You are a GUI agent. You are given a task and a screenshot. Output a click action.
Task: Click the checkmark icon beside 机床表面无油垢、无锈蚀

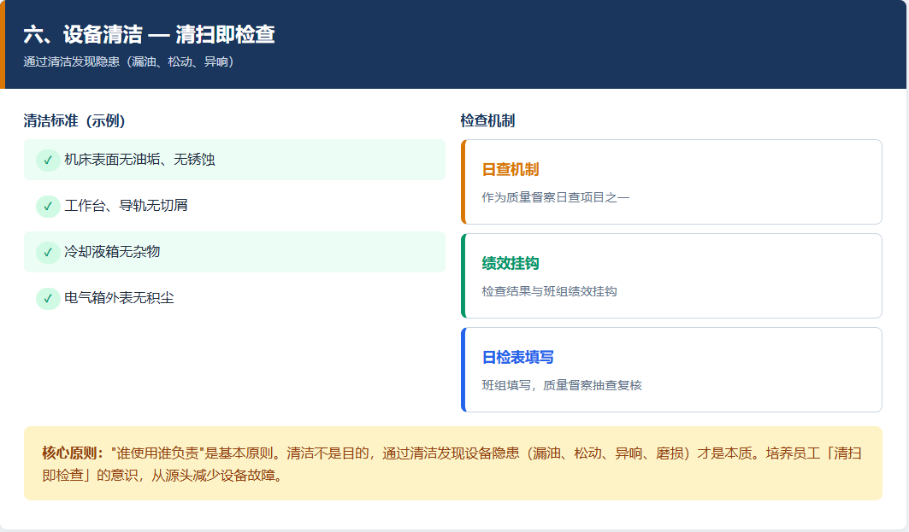[x=48, y=160]
